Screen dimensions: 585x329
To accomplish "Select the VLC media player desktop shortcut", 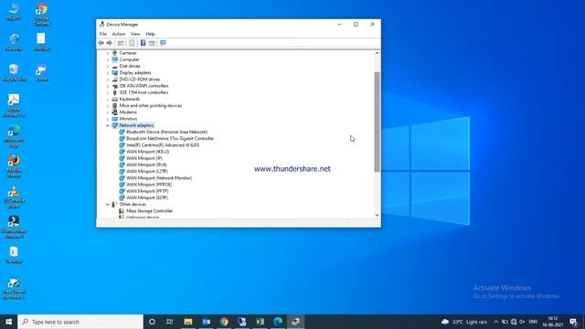I will coord(14,196).
